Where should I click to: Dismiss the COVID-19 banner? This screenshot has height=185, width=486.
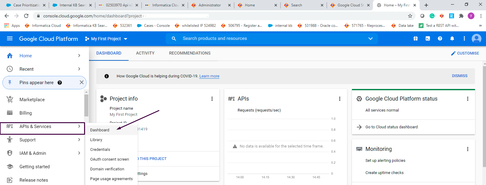pos(459,76)
